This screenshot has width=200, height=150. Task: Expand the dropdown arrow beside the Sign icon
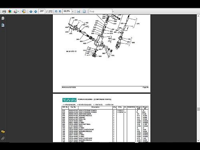click(18, 12)
